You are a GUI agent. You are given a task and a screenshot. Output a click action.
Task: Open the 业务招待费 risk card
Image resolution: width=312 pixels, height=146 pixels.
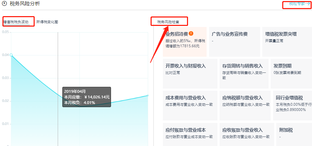point(185,42)
